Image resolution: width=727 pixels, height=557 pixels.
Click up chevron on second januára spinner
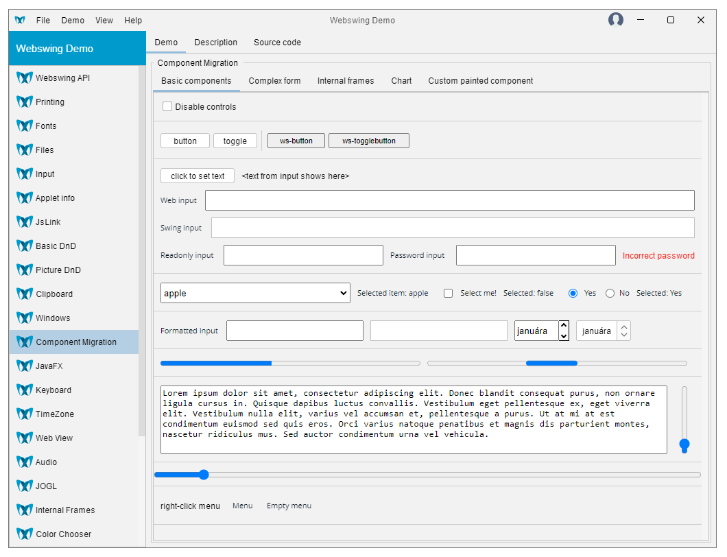624,327
